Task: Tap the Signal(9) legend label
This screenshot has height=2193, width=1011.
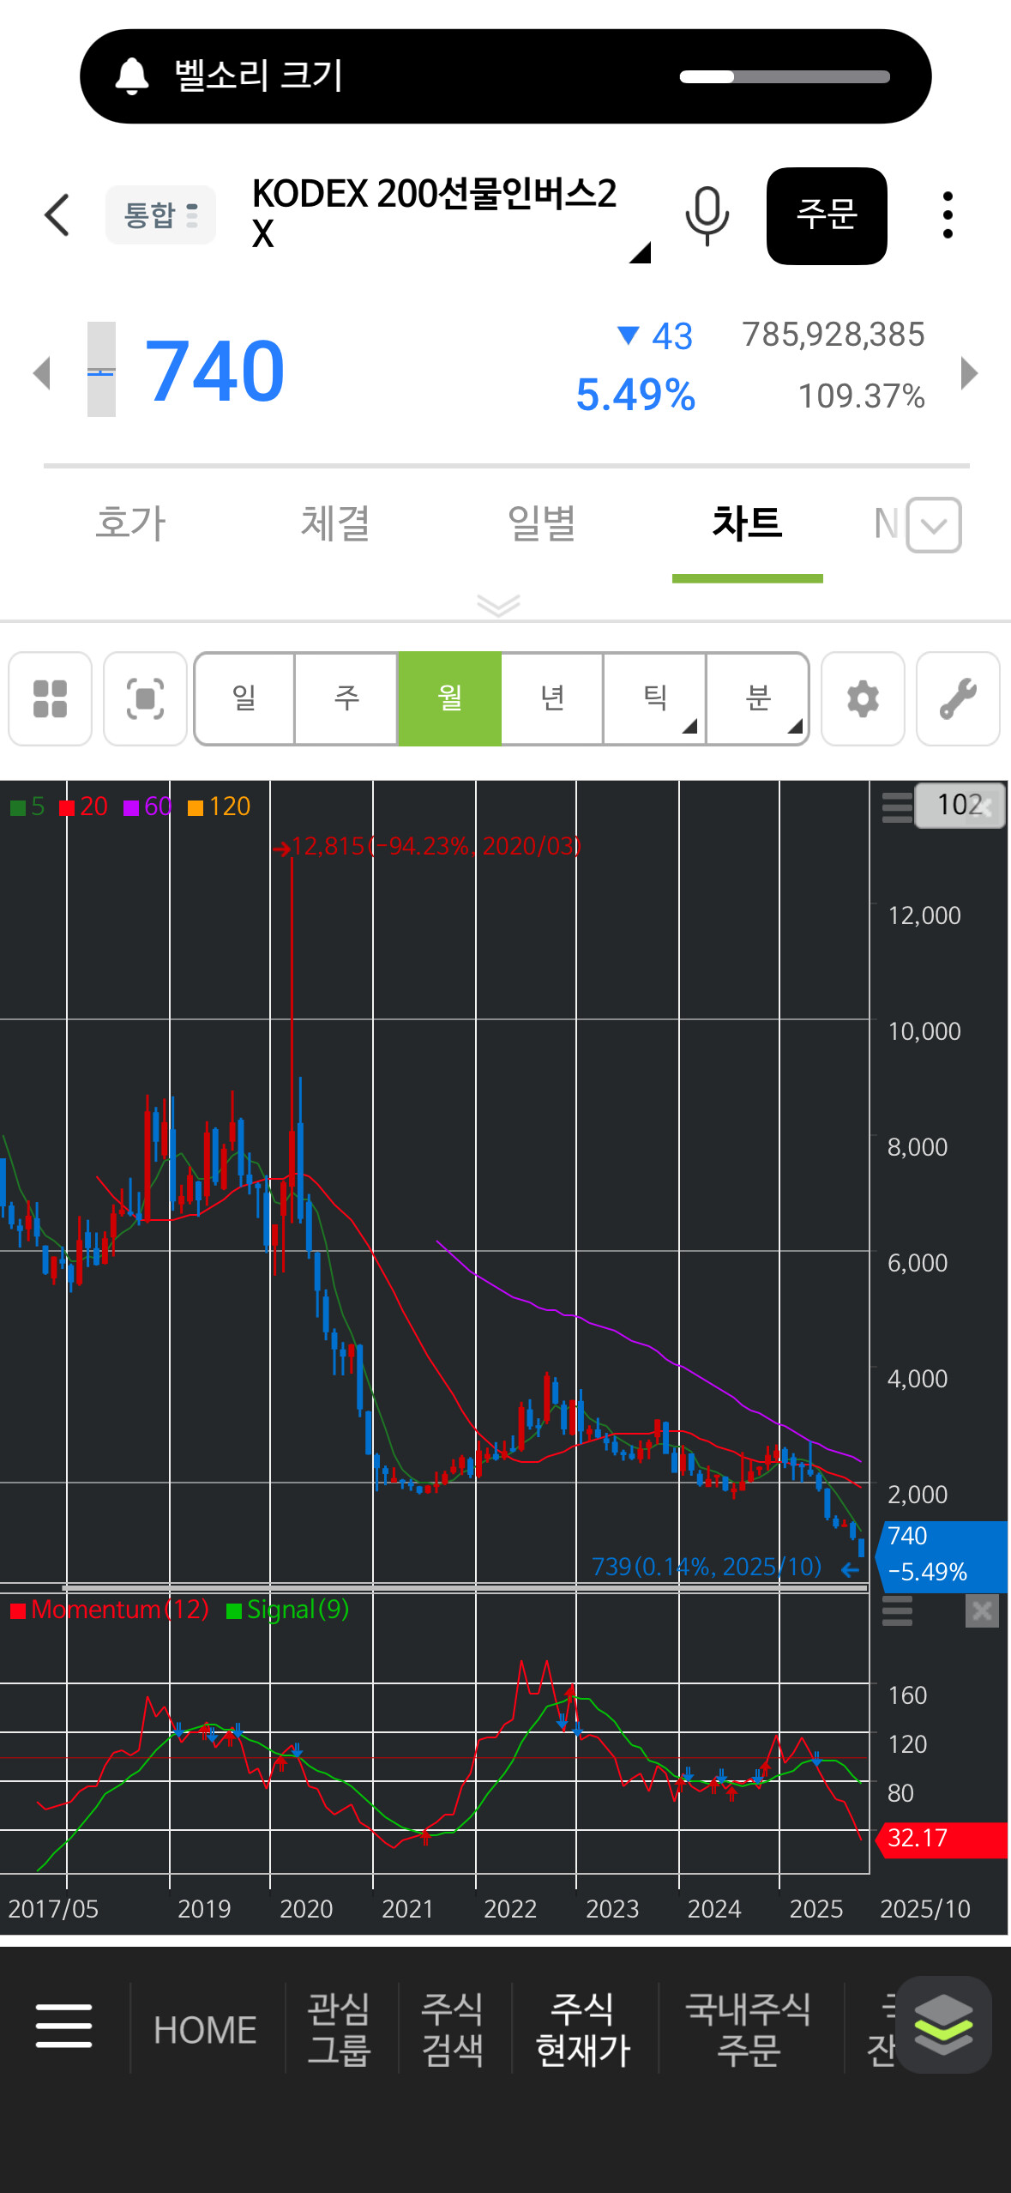Action: pyautogui.click(x=288, y=1610)
